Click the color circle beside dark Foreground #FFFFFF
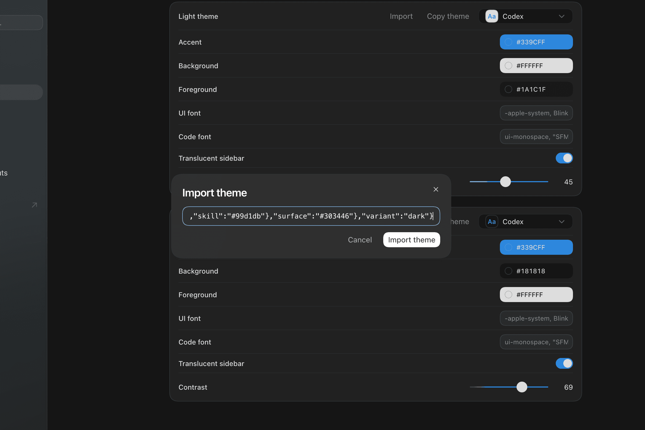Viewport: 645px width, 430px height. pyautogui.click(x=508, y=295)
